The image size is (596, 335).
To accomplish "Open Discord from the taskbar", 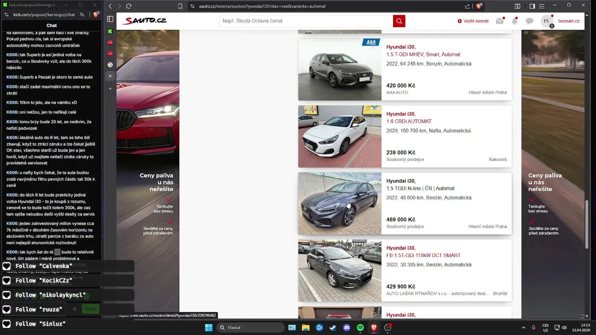I will tap(346, 328).
